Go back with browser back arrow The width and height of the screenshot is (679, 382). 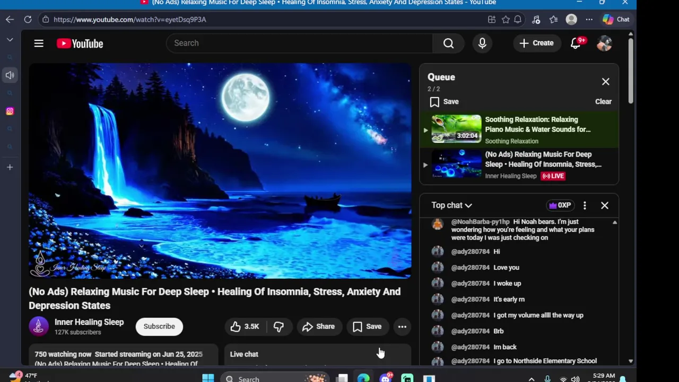point(10,19)
